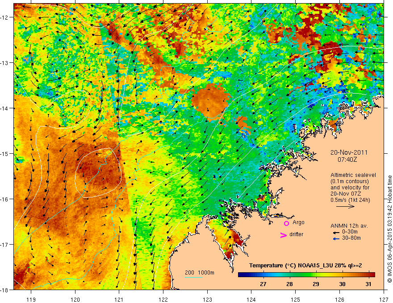Click the 'ANMN 12h av.' label
The height and width of the screenshot is (303, 393).
(349, 226)
